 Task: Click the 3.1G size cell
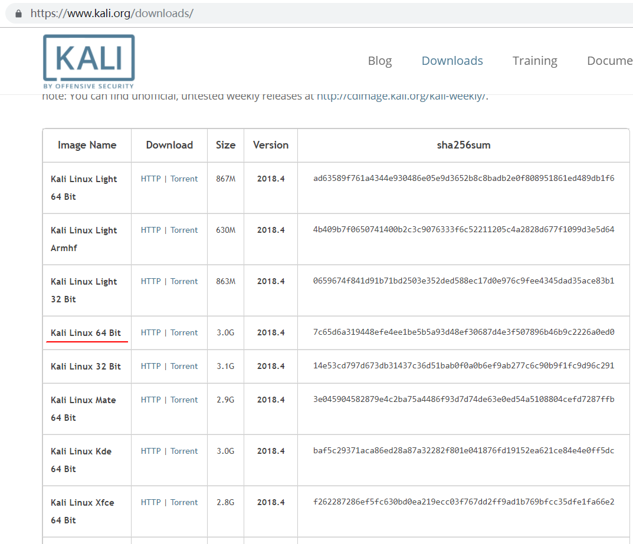tap(225, 366)
